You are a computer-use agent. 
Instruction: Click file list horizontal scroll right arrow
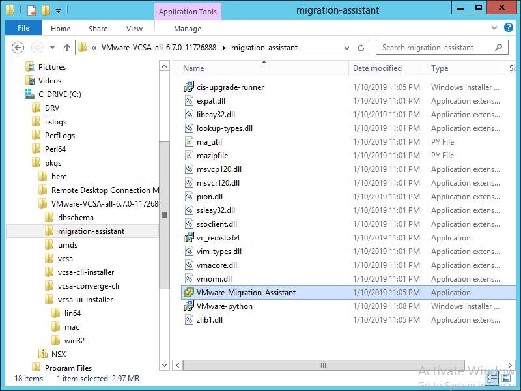click(x=510, y=365)
